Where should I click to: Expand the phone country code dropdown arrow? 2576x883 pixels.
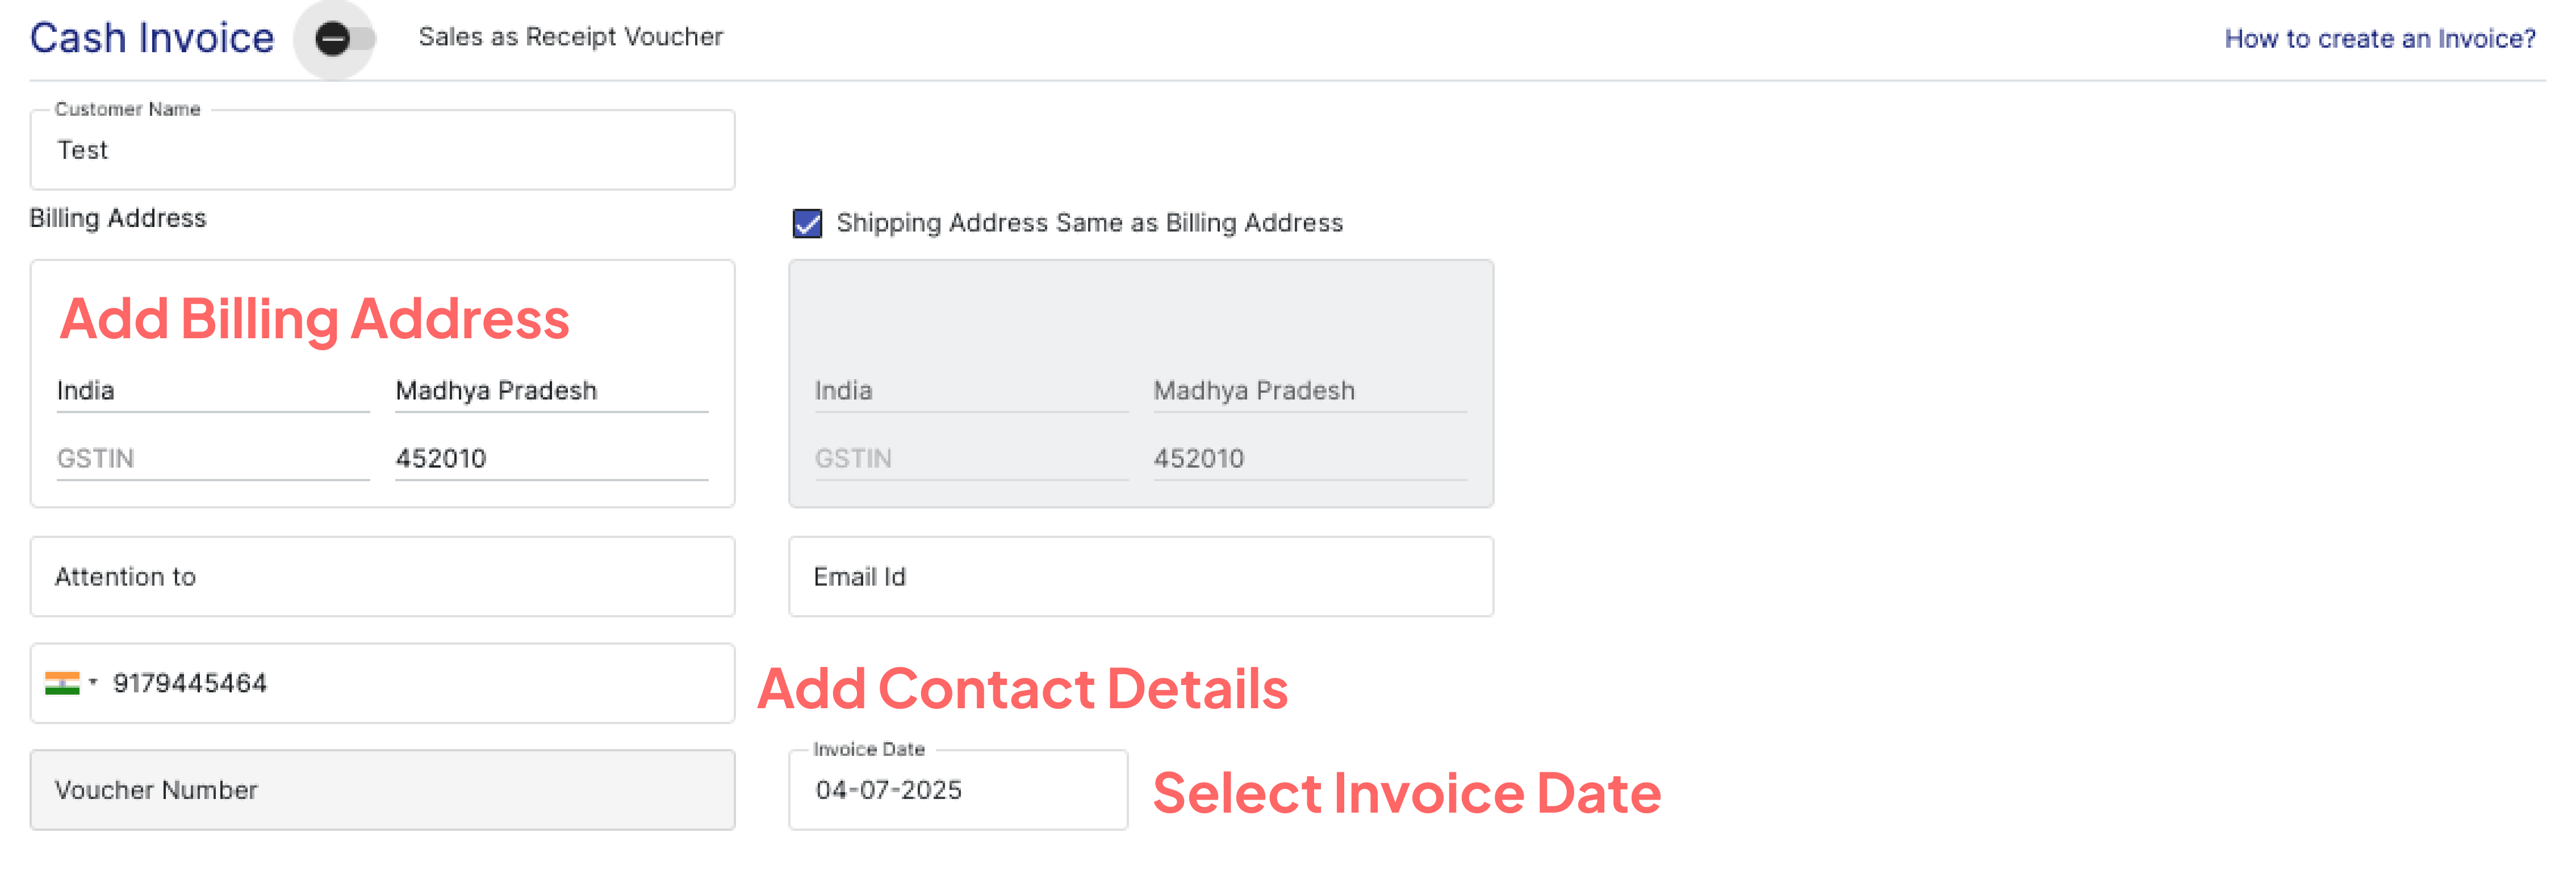pos(93,682)
